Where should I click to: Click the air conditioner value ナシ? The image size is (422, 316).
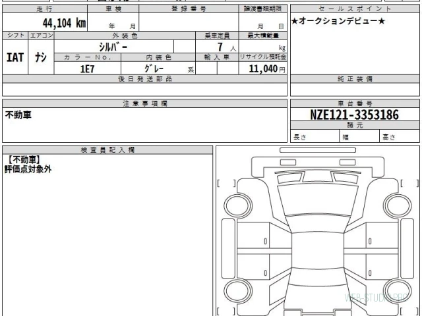[x=41, y=57]
